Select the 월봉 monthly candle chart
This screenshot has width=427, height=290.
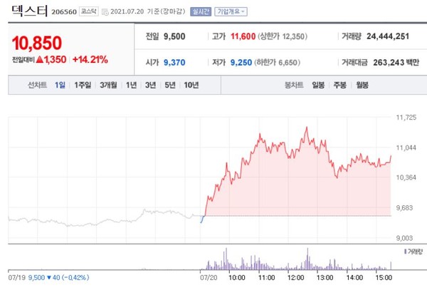click(x=362, y=86)
